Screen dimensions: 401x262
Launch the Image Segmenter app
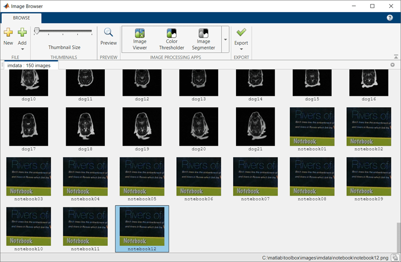(204, 39)
